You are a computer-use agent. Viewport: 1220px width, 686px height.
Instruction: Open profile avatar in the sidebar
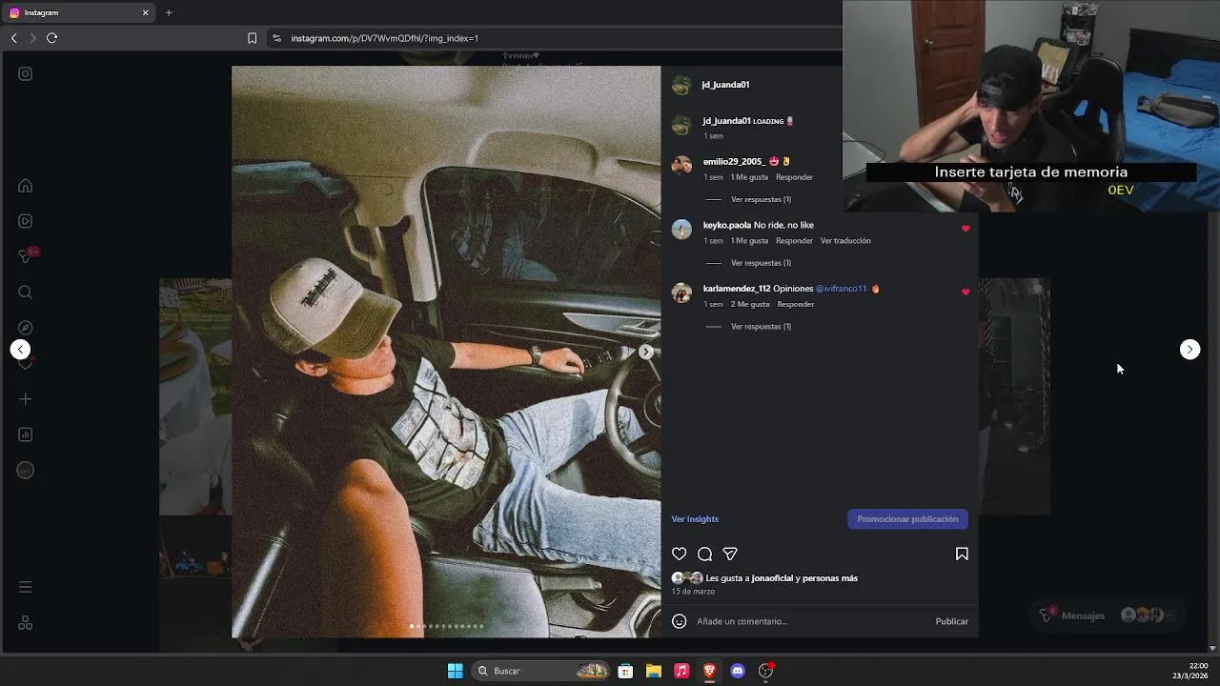[x=26, y=471]
